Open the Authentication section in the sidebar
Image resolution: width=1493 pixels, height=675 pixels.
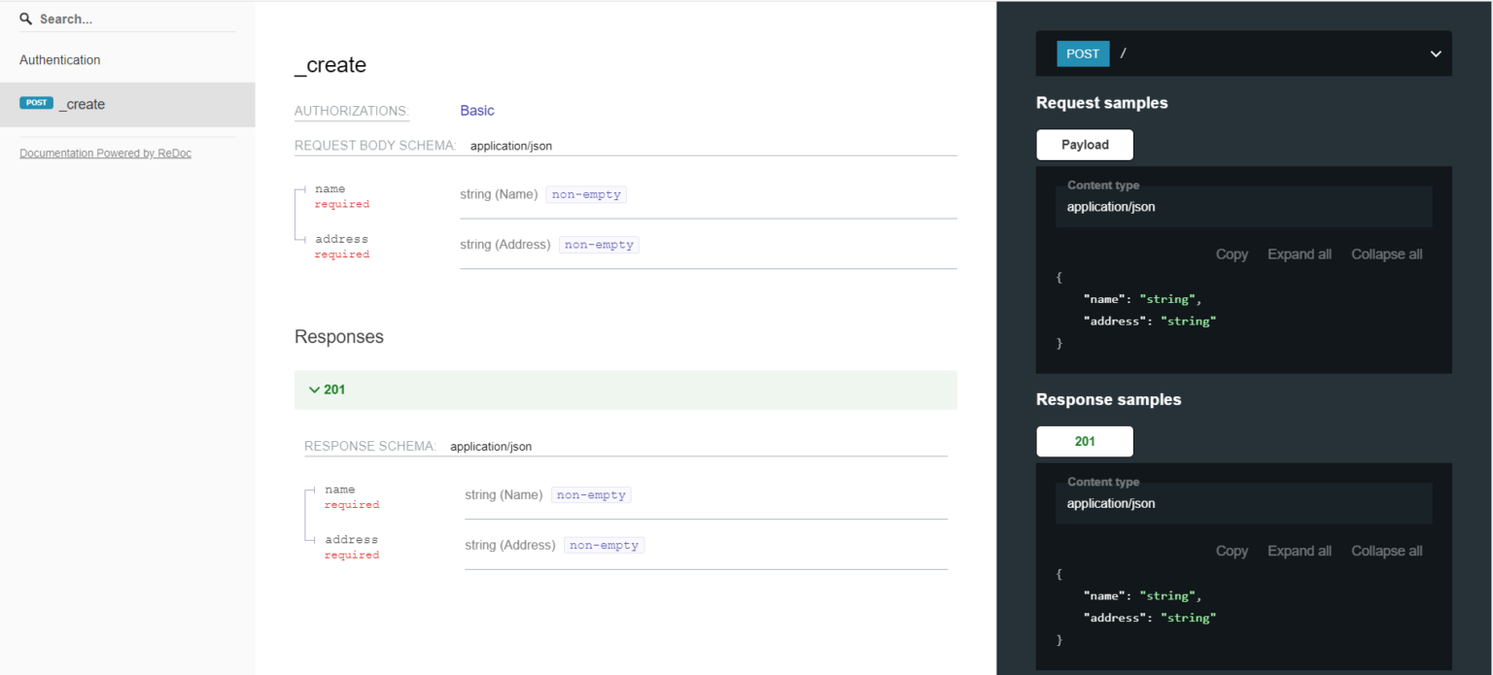click(59, 59)
